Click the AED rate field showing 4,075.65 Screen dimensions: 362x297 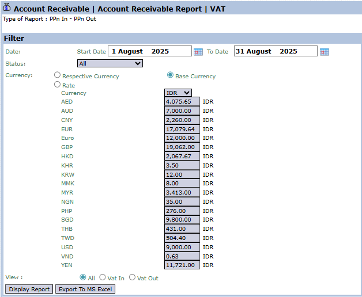click(182, 102)
